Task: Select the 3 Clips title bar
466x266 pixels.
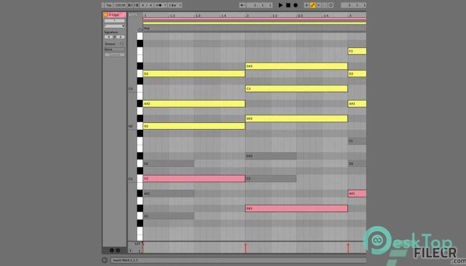Action: point(115,15)
